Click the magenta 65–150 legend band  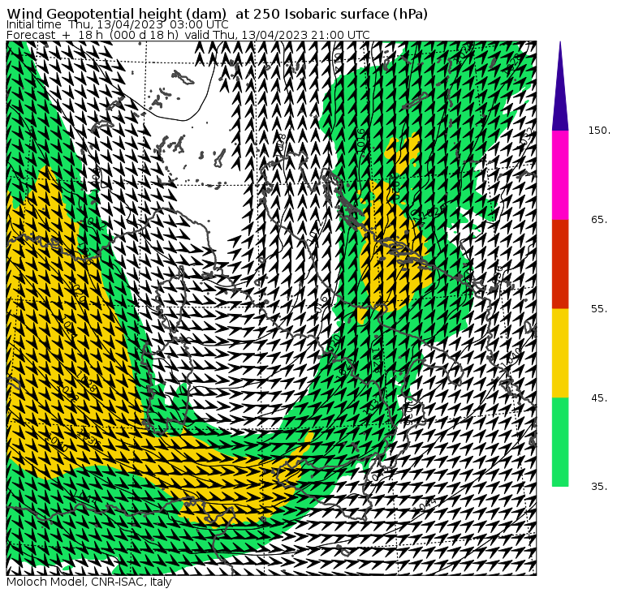point(560,175)
